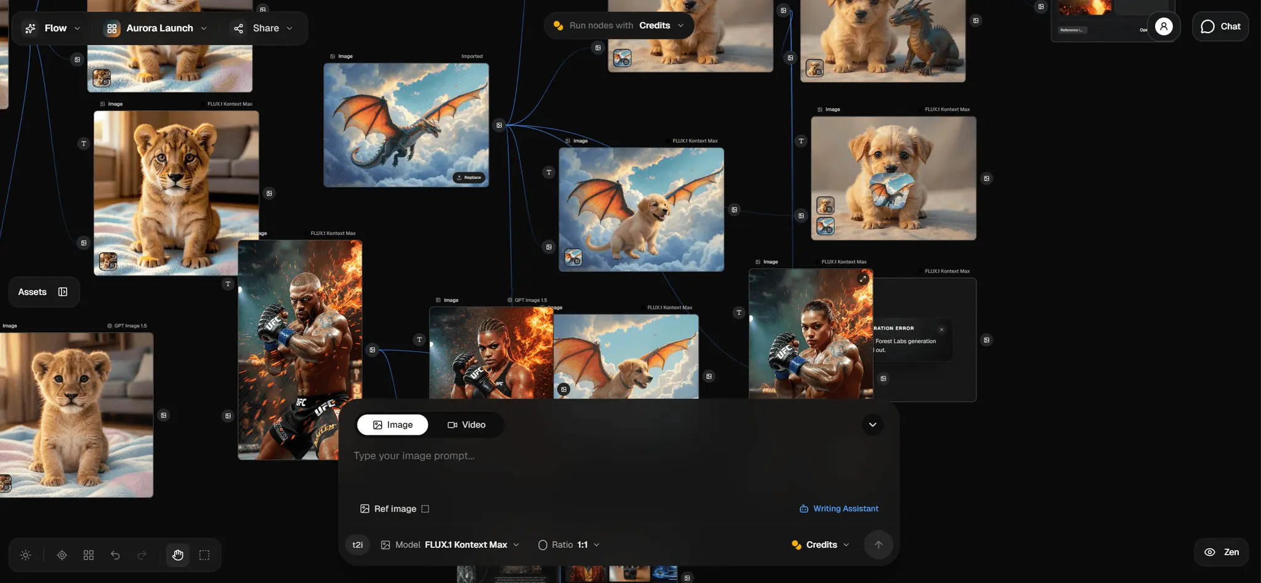
Task: Collapse the prompt panel with chevron
Action: [872, 424]
